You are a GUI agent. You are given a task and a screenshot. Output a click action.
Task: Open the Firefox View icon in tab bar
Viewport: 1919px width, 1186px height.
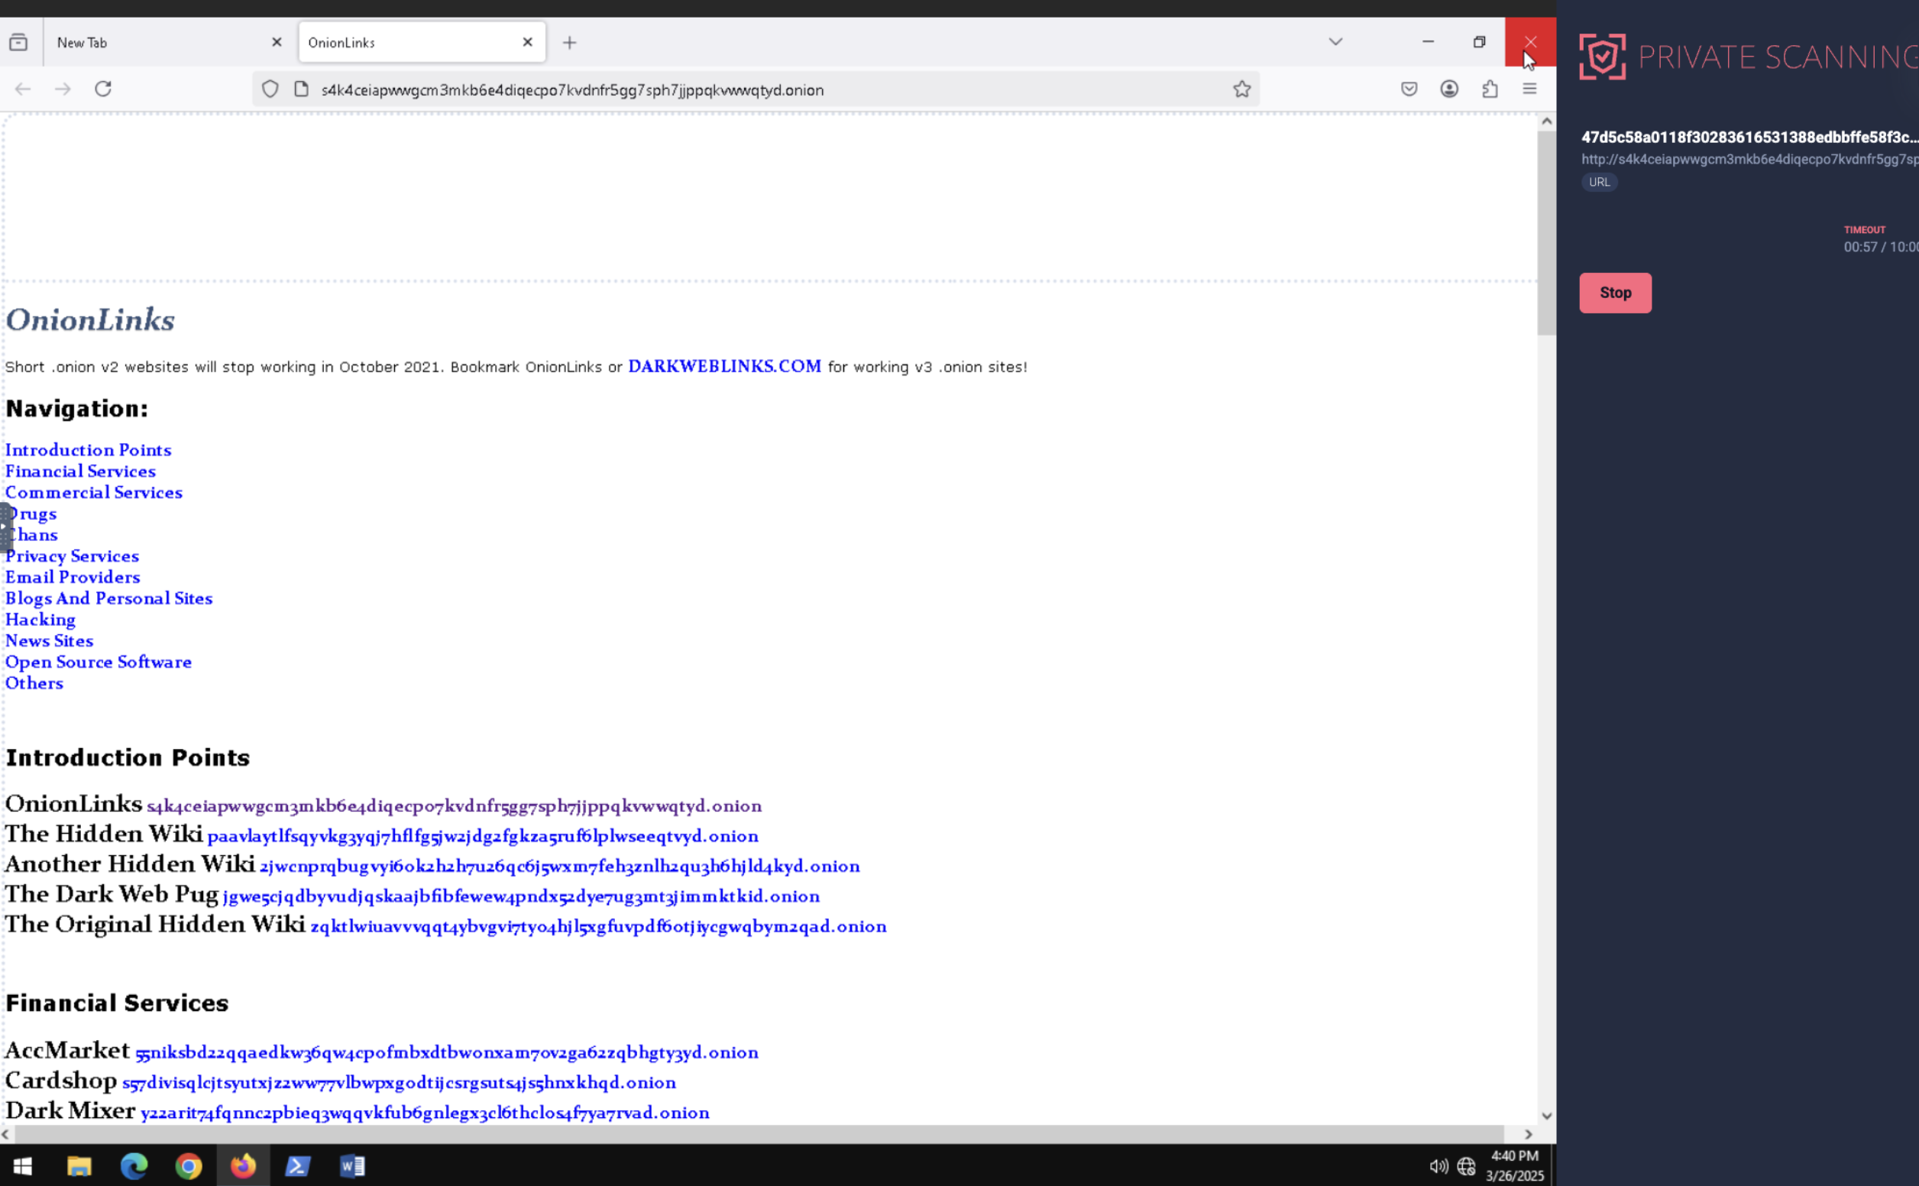(19, 42)
